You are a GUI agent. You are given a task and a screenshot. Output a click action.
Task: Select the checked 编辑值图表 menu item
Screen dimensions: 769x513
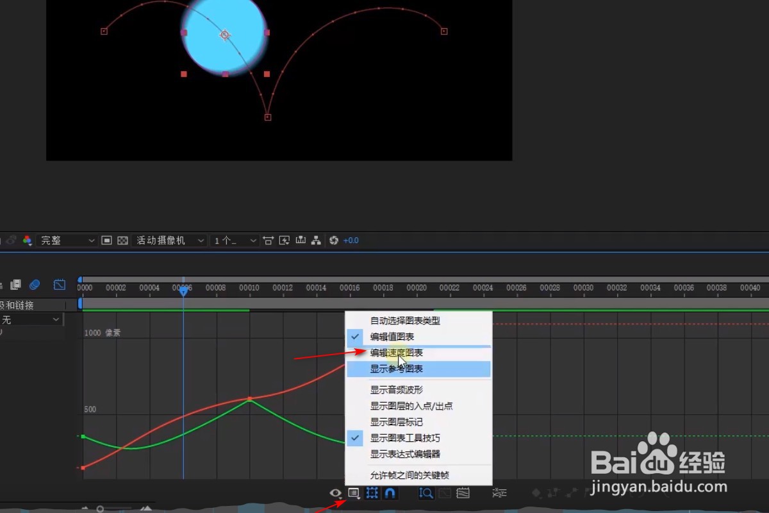pos(418,337)
